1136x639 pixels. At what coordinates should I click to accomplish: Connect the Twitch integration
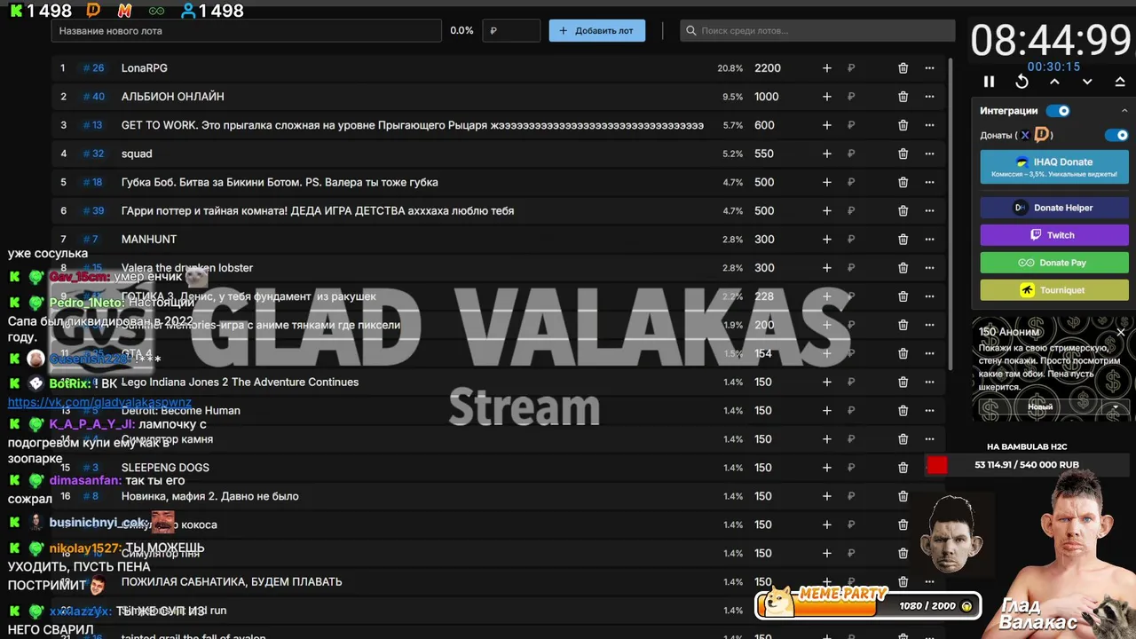[1054, 235]
